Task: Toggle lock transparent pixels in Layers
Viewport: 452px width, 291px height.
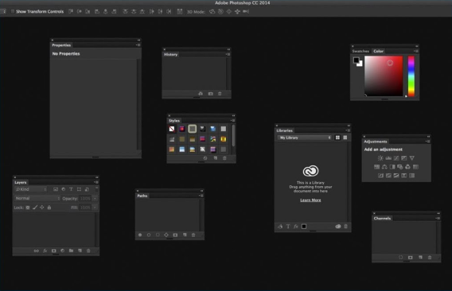Action: (x=28, y=208)
